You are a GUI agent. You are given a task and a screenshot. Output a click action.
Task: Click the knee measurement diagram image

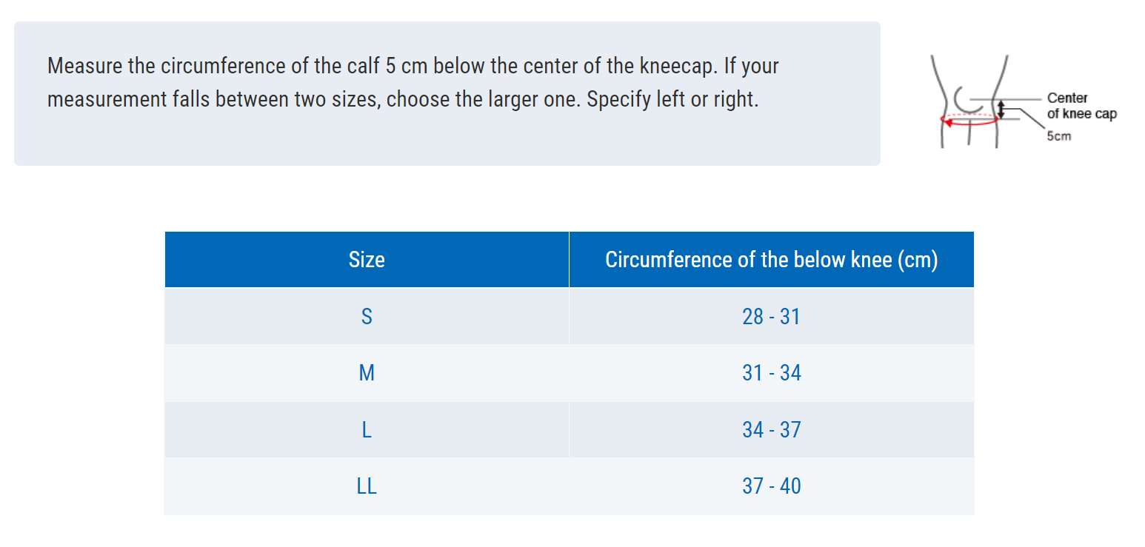pyautogui.click(x=1022, y=100)
